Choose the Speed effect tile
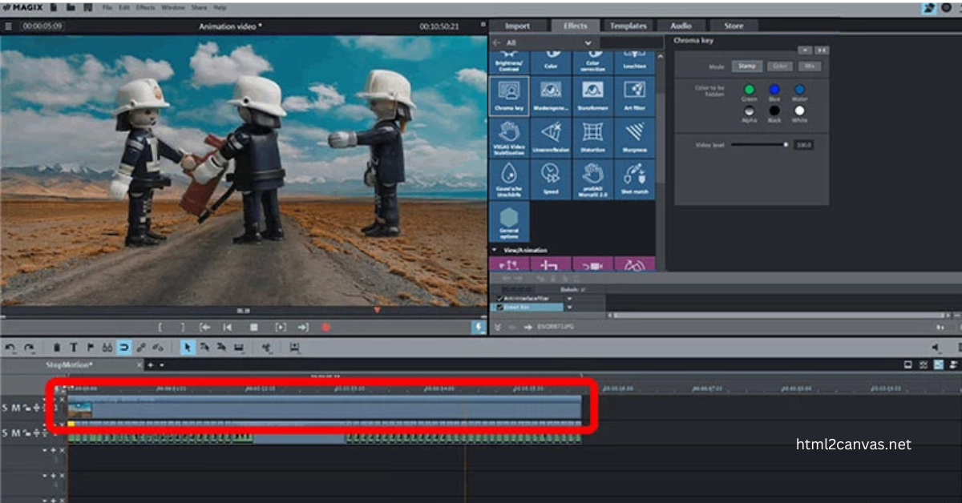This screenshot has width=962, height=503. click(551, 179)
